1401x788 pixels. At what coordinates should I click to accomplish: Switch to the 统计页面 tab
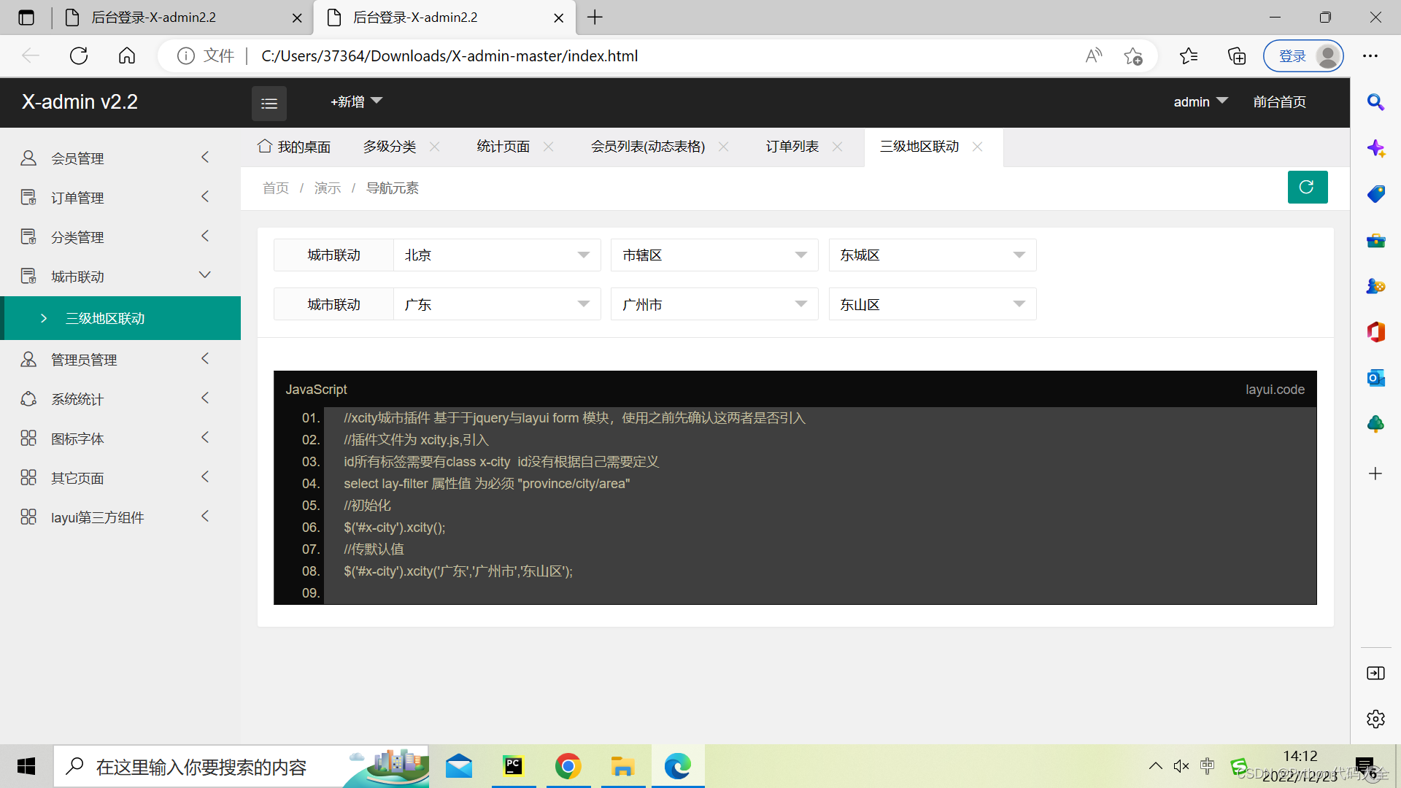tap(503, 147)
